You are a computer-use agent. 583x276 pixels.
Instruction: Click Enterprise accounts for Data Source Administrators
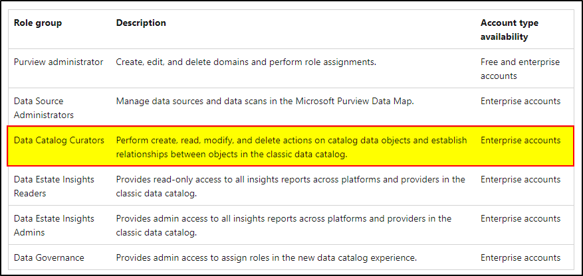521,102
